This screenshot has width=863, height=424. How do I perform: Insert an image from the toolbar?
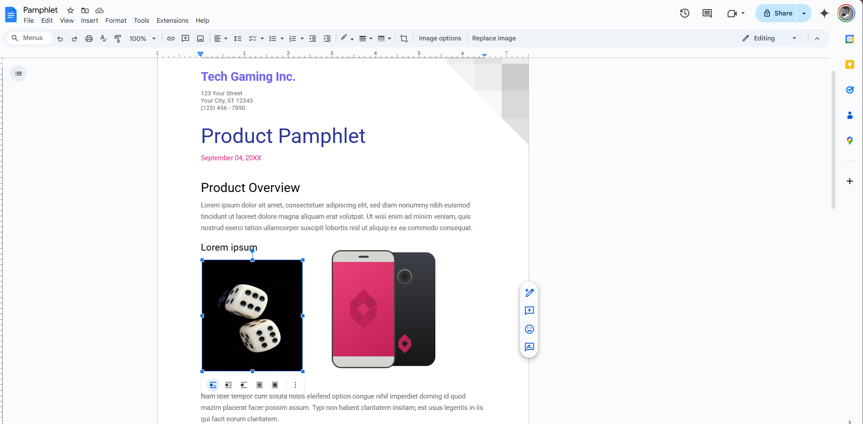(200, 38)
